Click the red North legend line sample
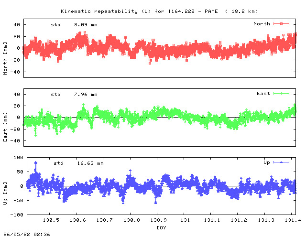Viewport: 306px width, 237px height. pos(281,24)
